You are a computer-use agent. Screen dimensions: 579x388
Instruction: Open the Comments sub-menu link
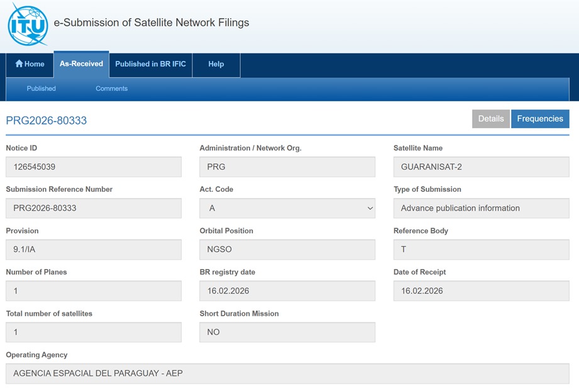point(111,89)
